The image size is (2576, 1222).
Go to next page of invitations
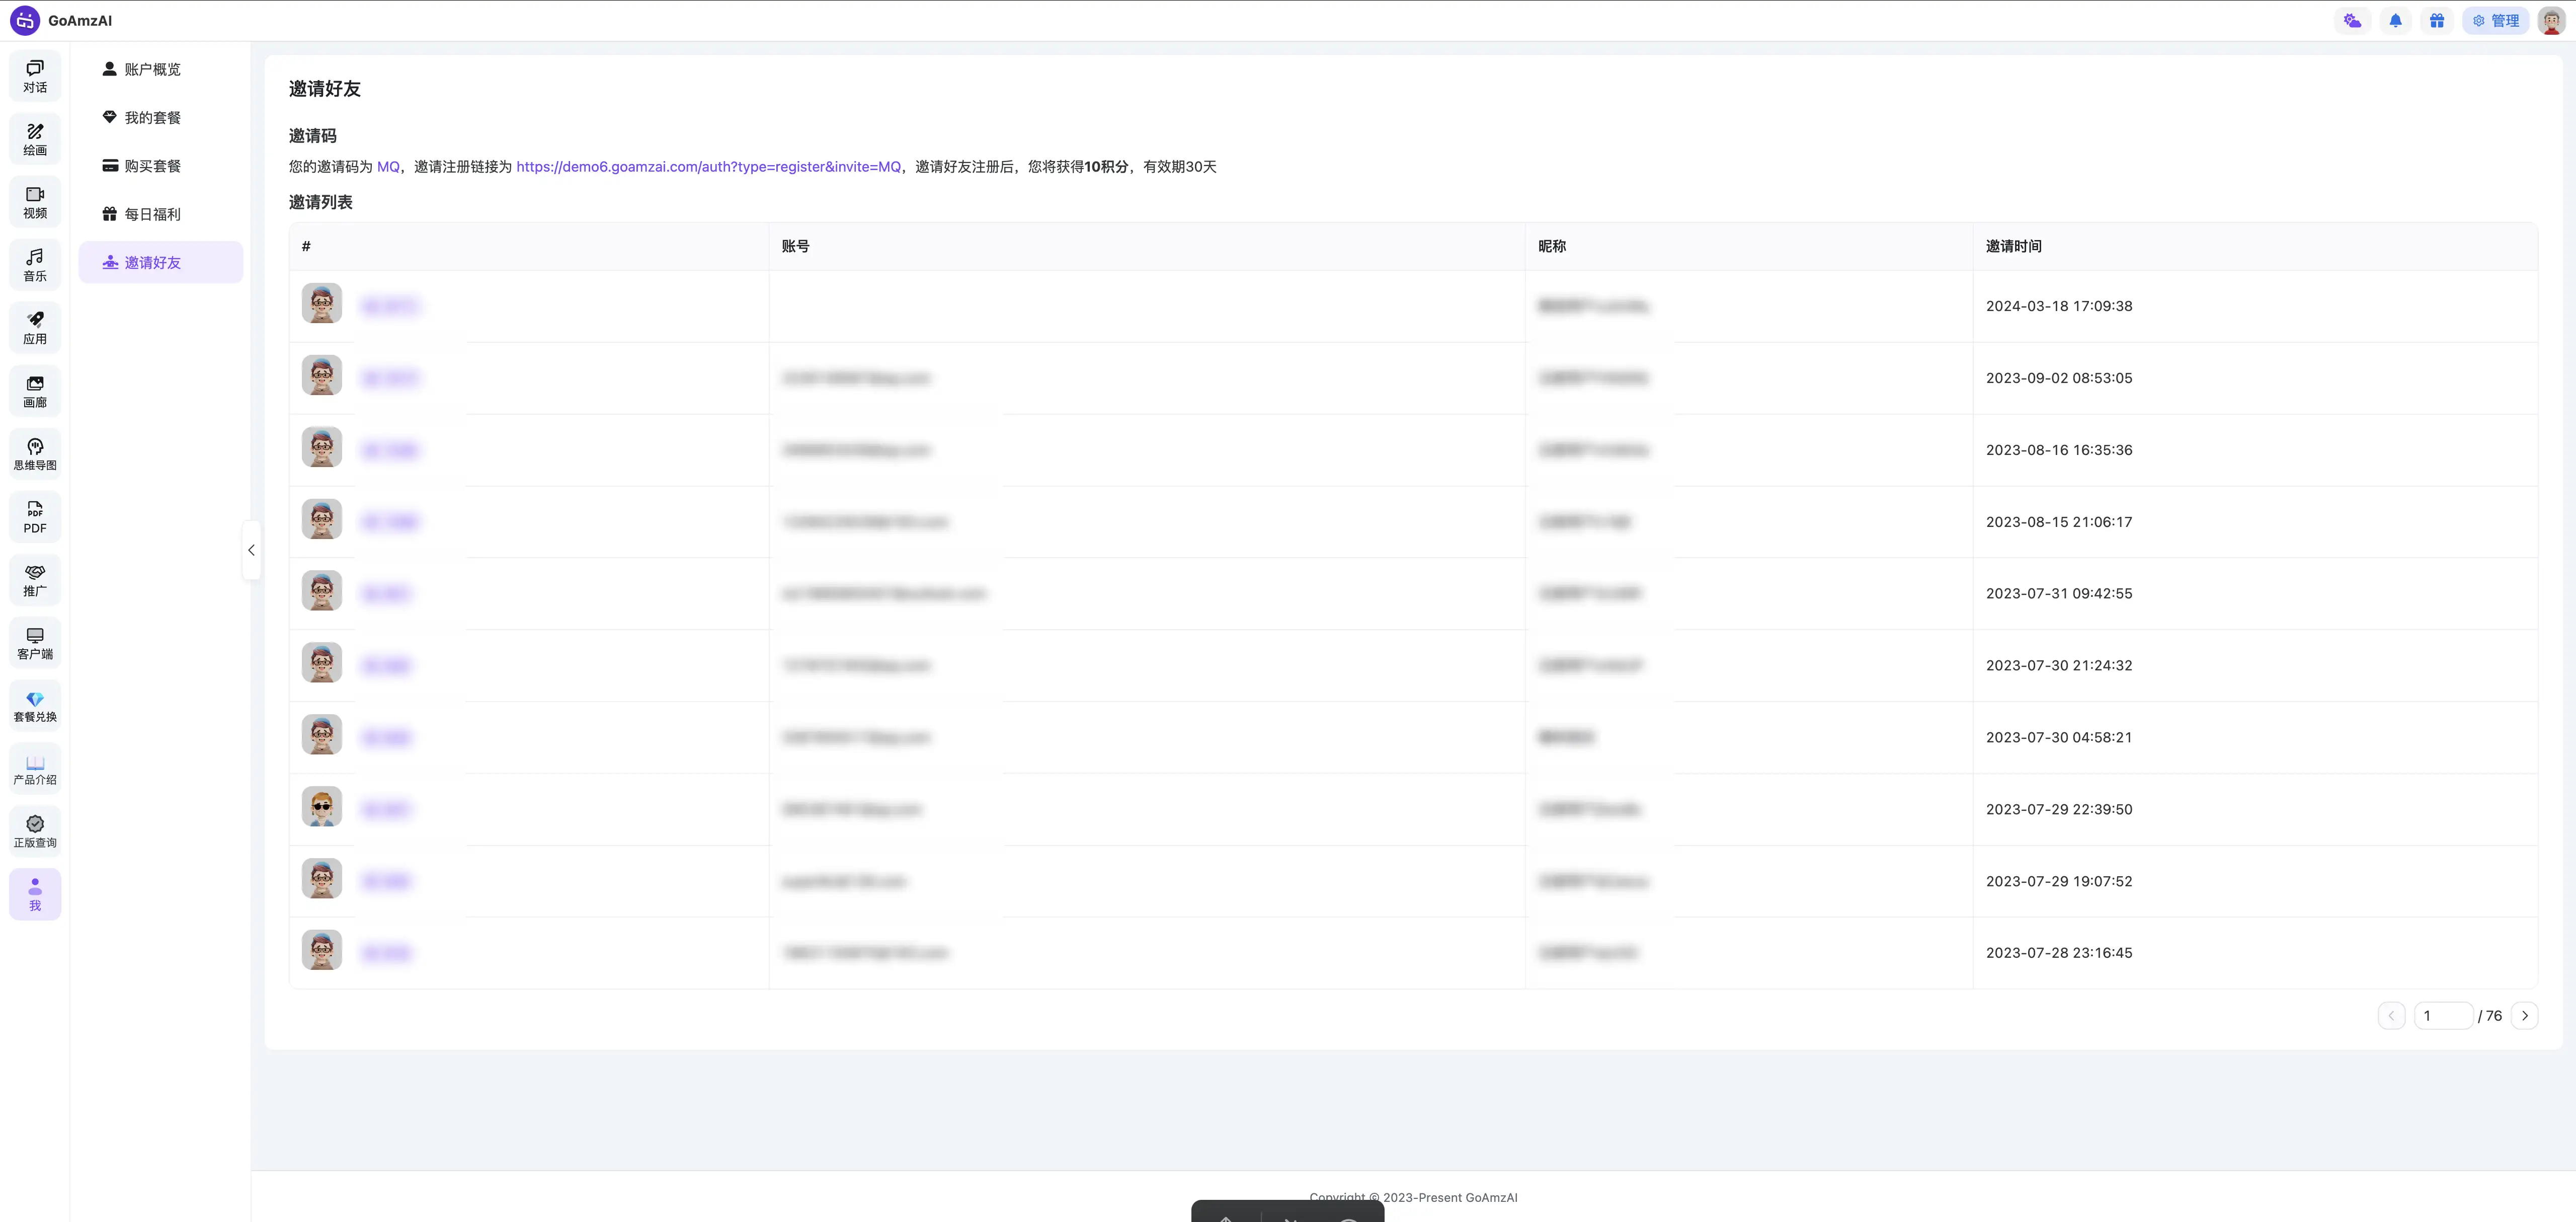pyautogui.click(x=2524, y=1016)
